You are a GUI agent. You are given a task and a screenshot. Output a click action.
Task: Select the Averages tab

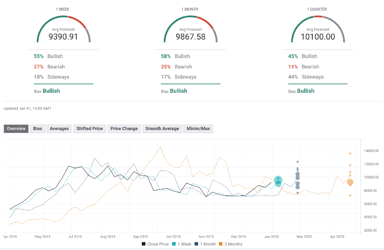coord(59,129)
